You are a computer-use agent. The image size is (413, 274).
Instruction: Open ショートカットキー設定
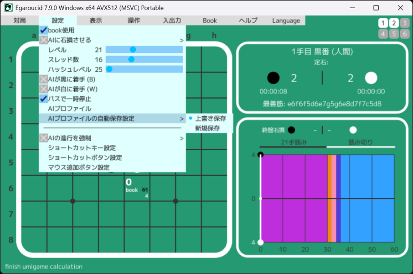[112, 148]
